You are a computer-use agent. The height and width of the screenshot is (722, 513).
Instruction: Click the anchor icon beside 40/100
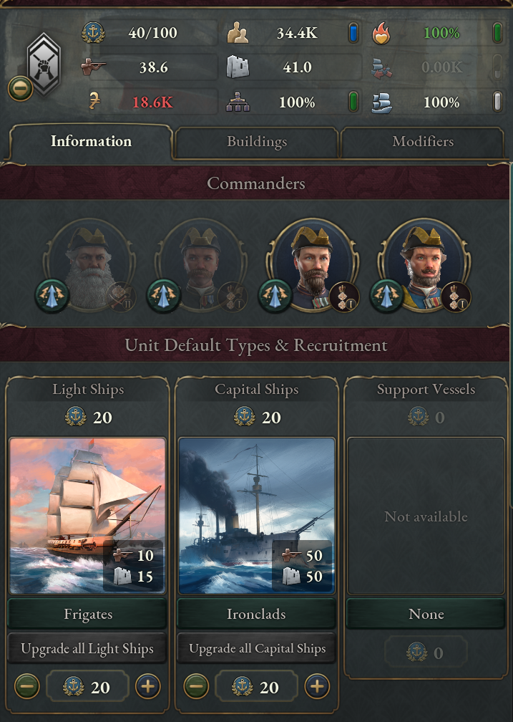click(94, 33)
